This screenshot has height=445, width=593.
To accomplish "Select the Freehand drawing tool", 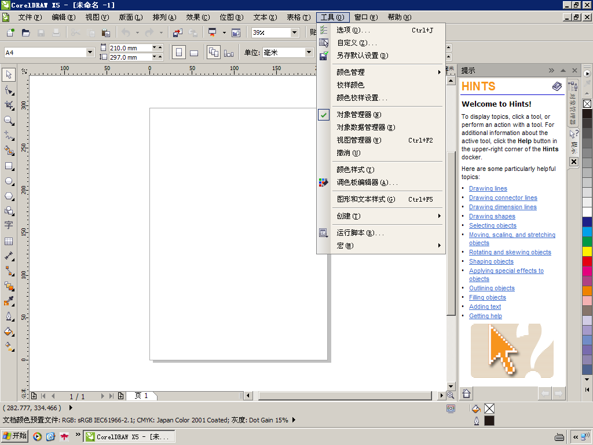I will point(9,136).
